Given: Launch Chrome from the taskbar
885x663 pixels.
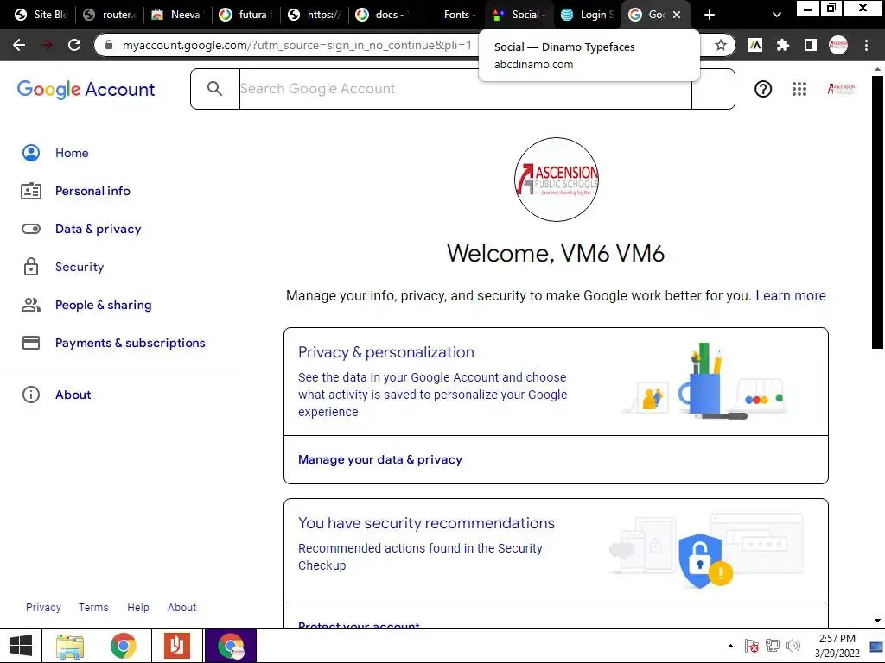Looking at the screenshot, I should pos(124,646).
